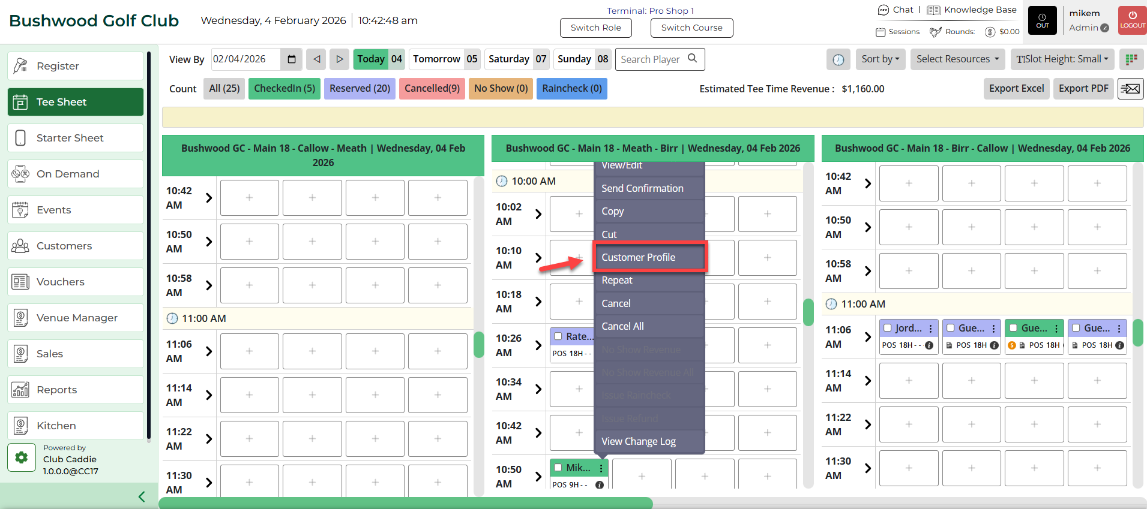This screenshot has height=509, width=1147.
Task: Go to next day arrow
Action: pyautogui.click(x=339, y=59)
